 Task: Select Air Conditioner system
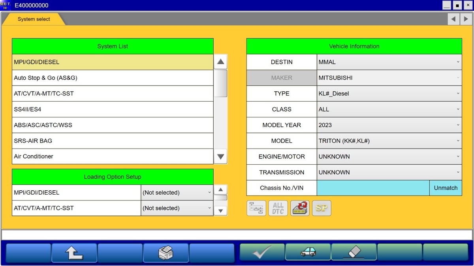[x=113, y=156]
